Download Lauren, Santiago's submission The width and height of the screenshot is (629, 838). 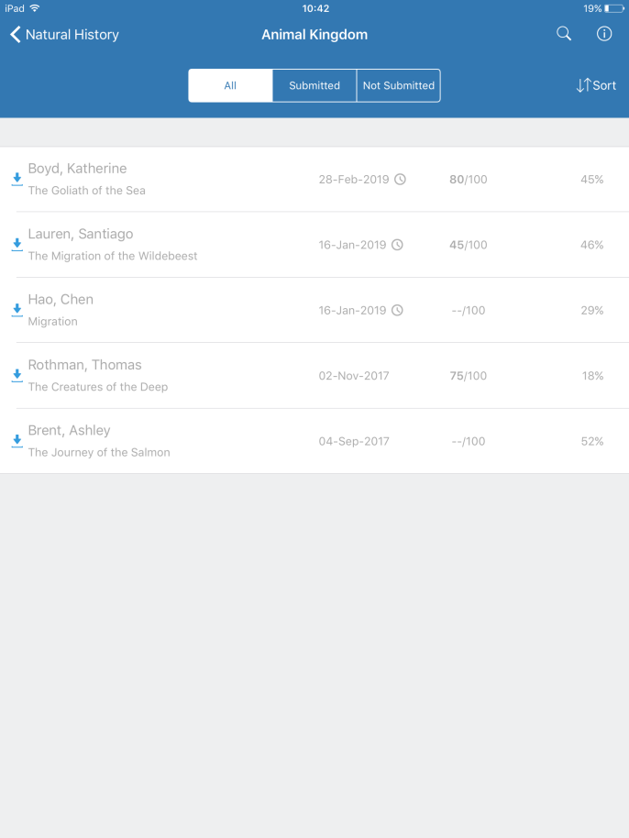point(17,245)
